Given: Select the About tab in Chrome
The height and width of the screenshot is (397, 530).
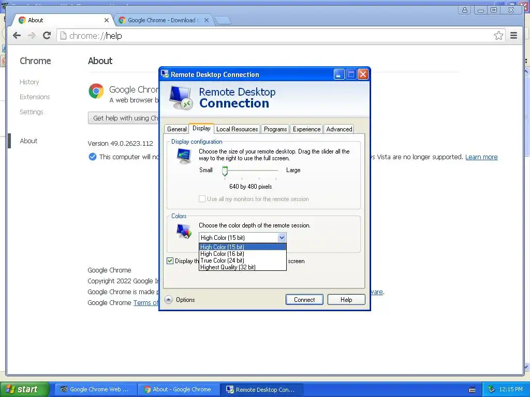Looking at the screenshot, I should (63, 20).
